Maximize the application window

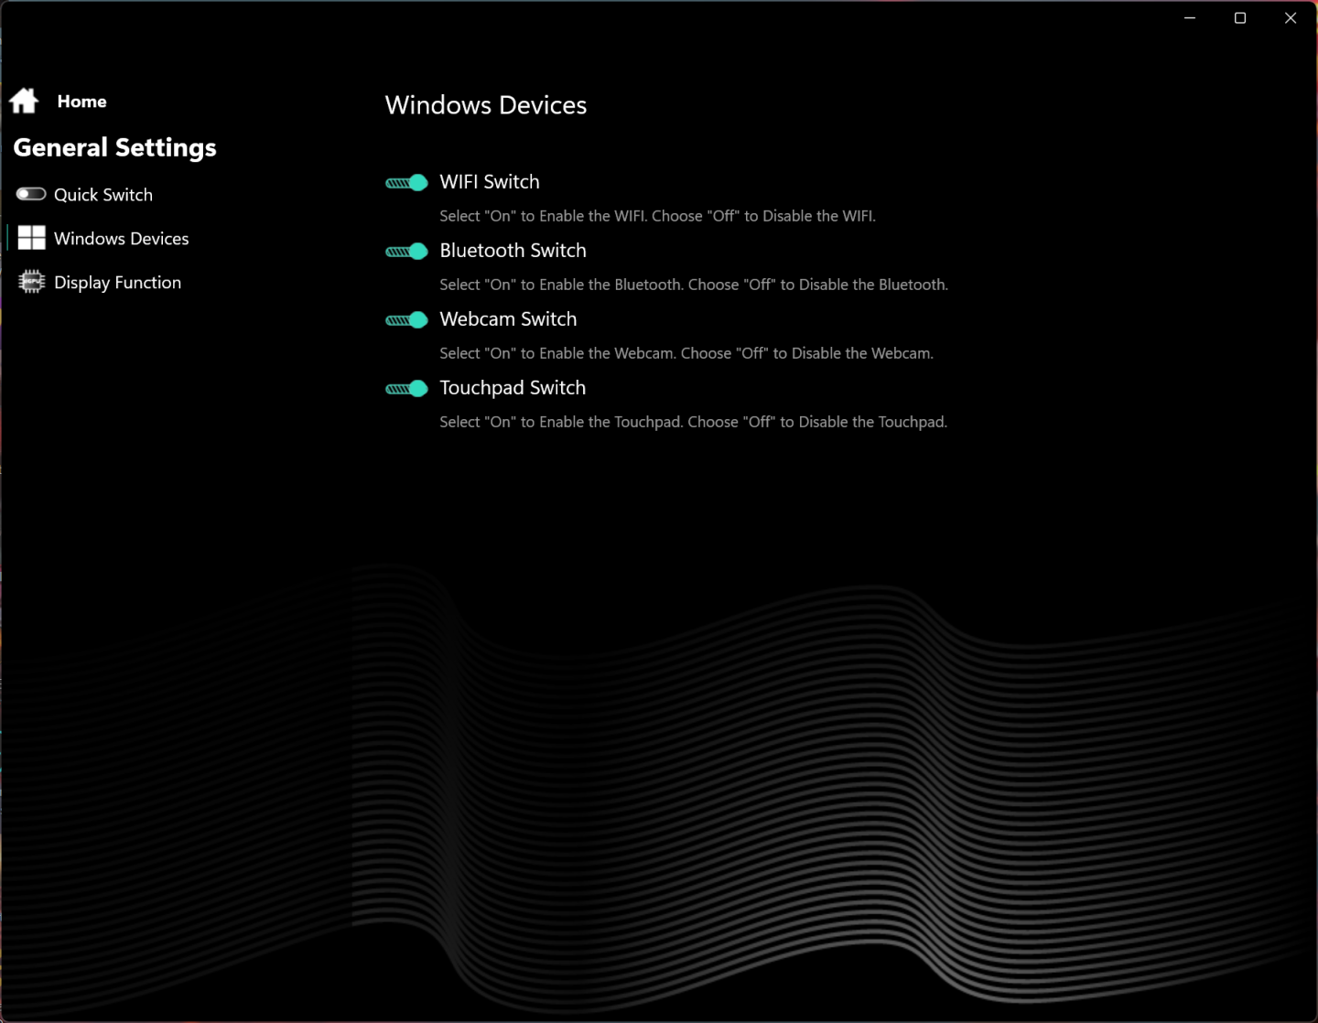[x=1240, y=18]
